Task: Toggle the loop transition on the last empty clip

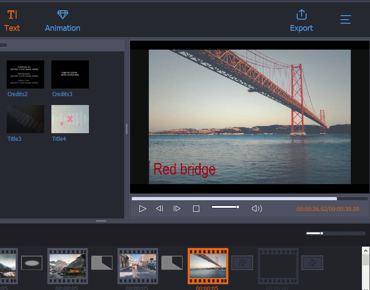Action: [312, 263]
